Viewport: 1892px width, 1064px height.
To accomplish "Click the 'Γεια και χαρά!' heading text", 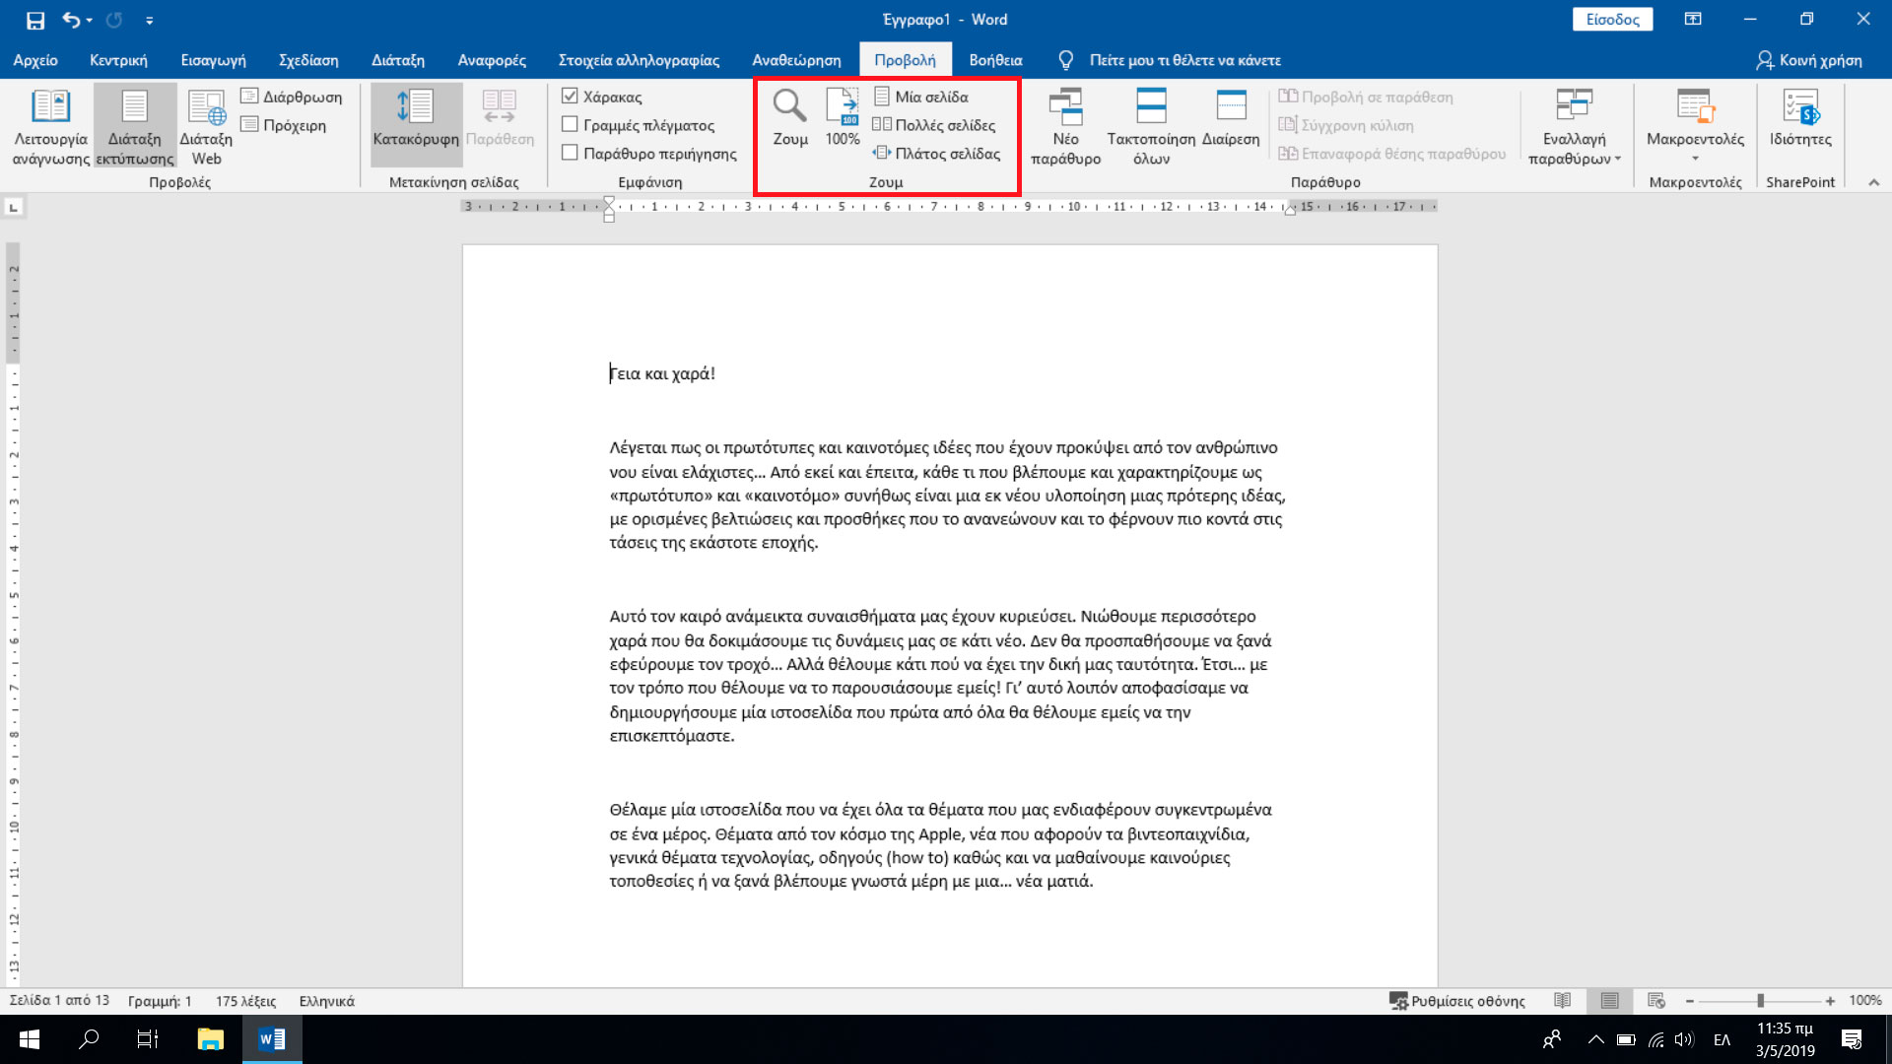I will (662, 373).
